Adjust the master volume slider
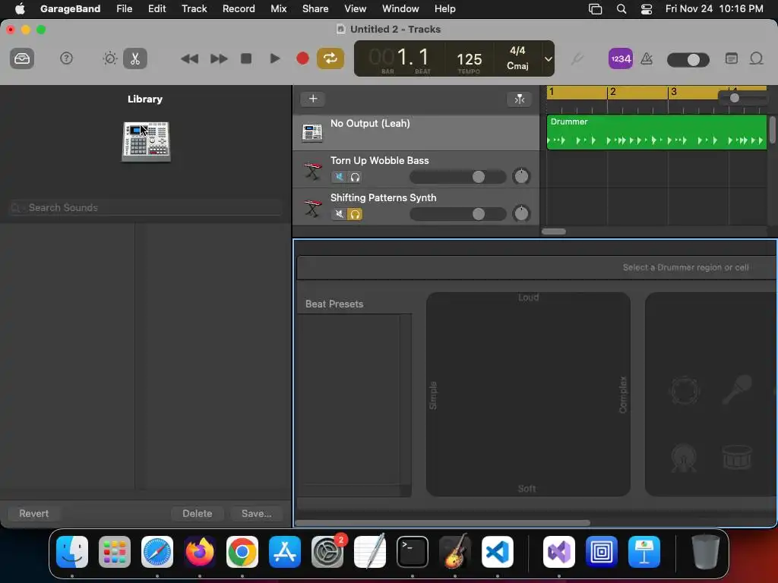This screenshot has width=778, height=583. coord(688,60)
